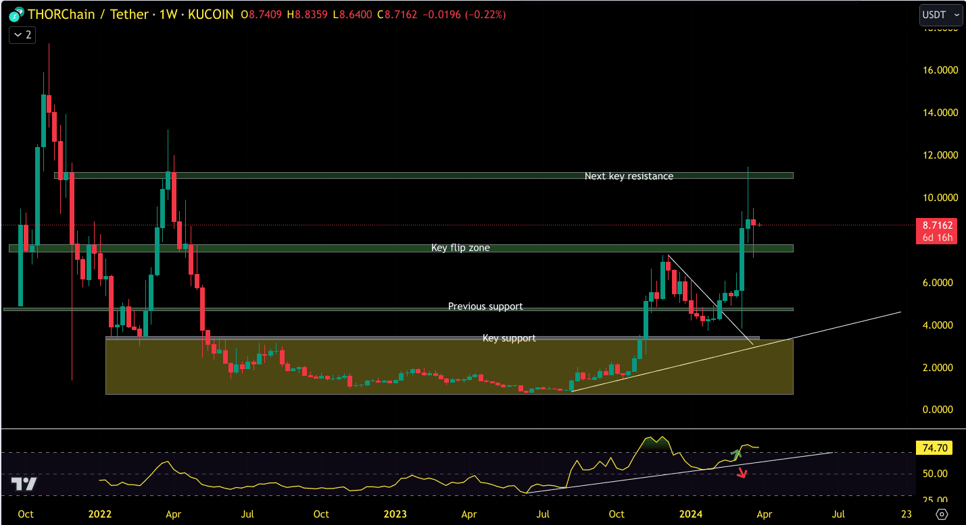The height and width of the screenshot is (525, 966).
Task: Select the Key flip zone label
Action: click(460, 248)
